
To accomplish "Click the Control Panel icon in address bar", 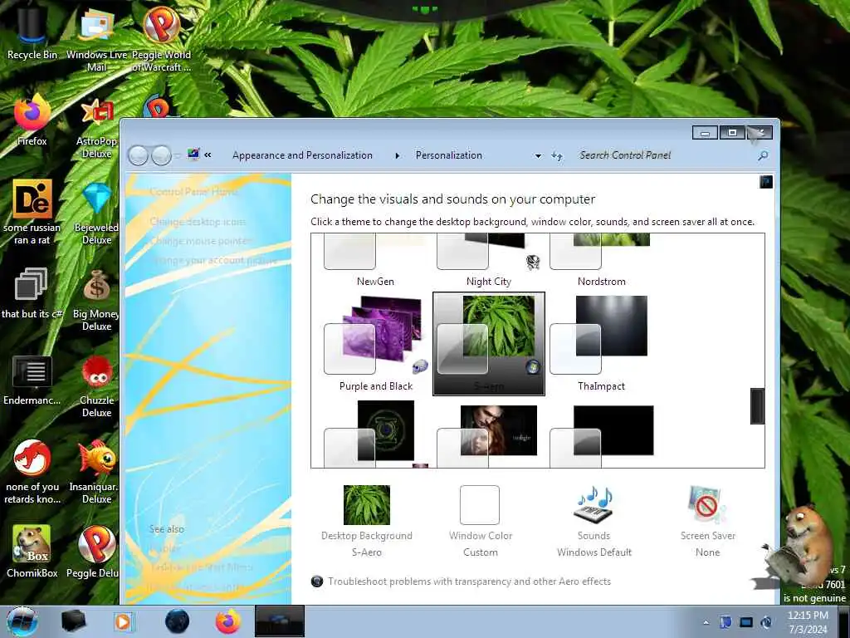I will tap(193, 155).
